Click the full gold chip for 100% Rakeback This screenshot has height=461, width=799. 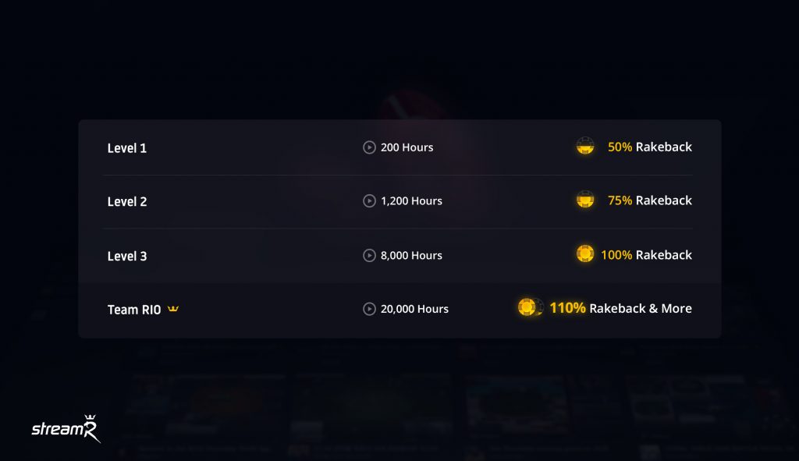[585, 254]
